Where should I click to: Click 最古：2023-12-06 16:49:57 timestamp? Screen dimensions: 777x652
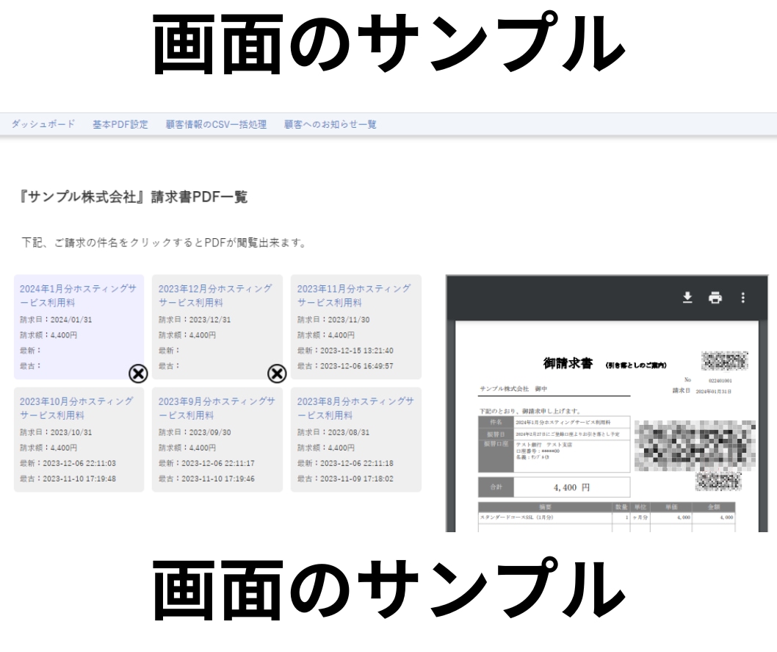point(345,366)
